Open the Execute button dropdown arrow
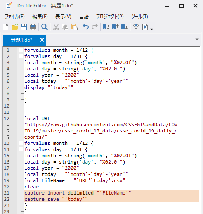 click(152, 29)
